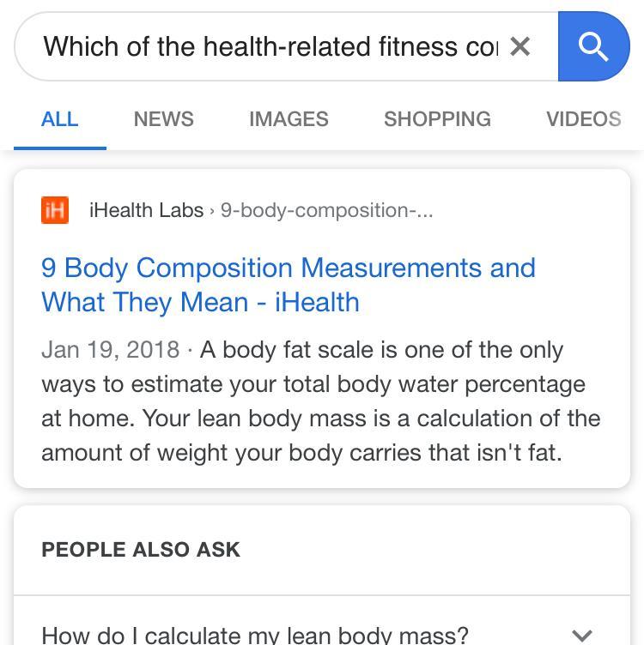Select the ALL results tab

coord(60,119)
